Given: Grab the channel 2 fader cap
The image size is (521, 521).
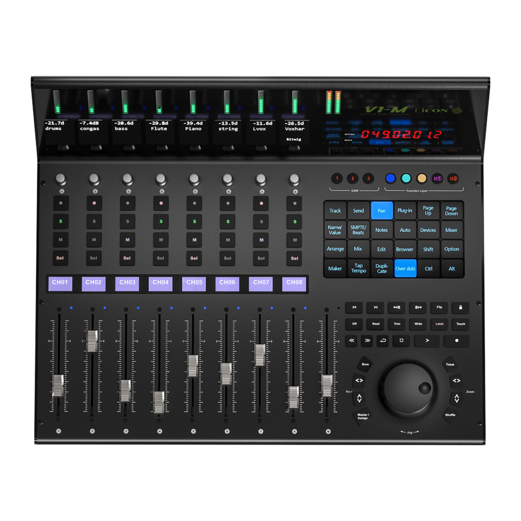Looking at the screenshot, I should pos(92,341).
